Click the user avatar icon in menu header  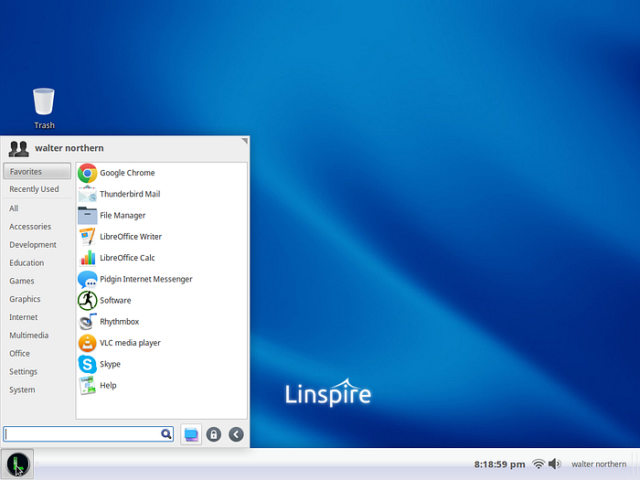click(x=19, y=148)
